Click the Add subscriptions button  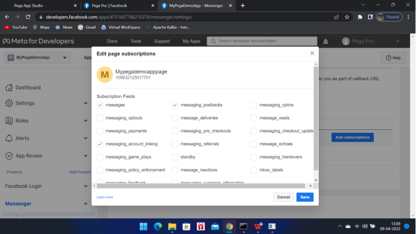click(x=352, y=137)
